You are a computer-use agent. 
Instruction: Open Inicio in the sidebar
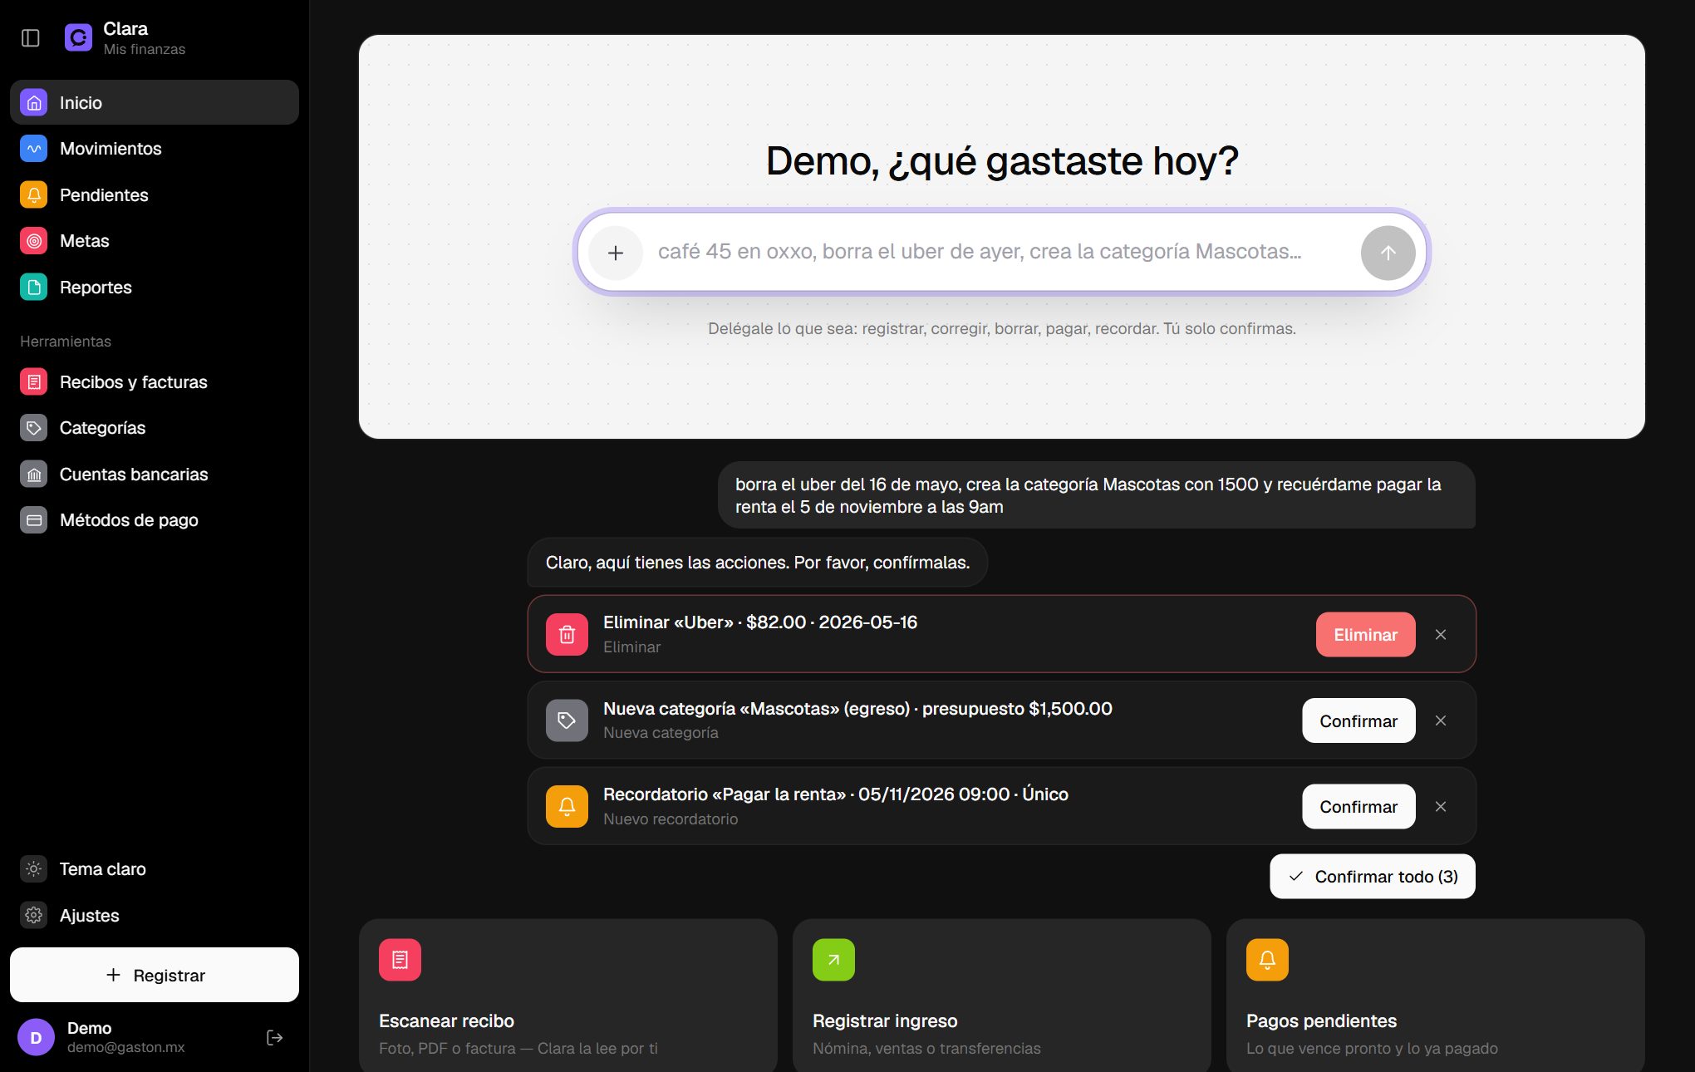pyautogui.click(x=155, y=102)
